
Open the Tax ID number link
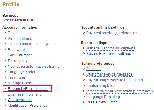20,55
